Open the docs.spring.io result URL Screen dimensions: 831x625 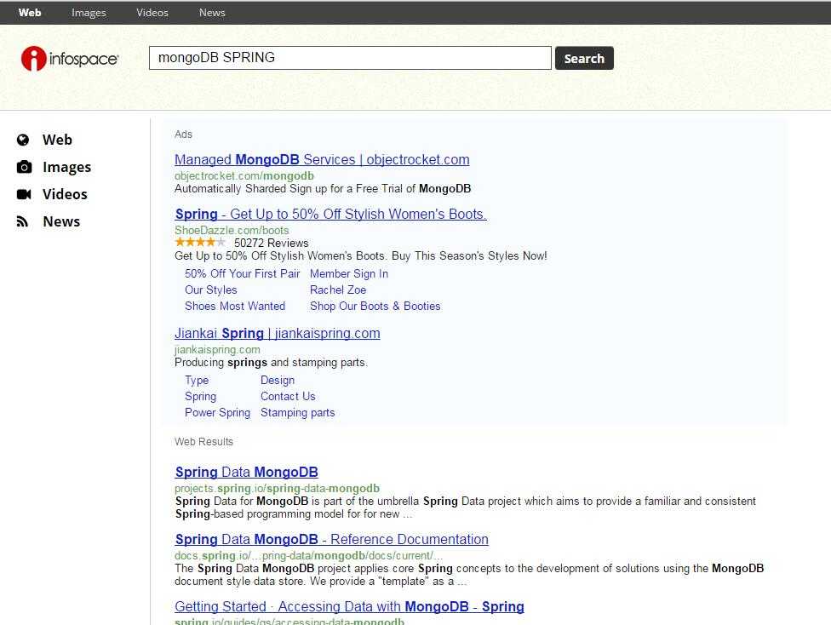pyautogui.click(x=308, y=555)
